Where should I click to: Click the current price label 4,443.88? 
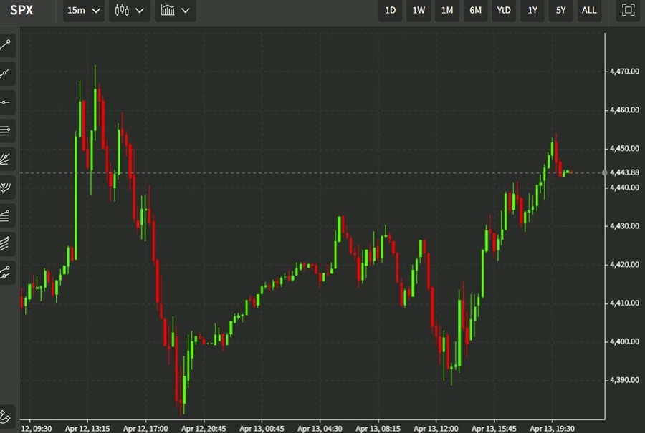624,172
